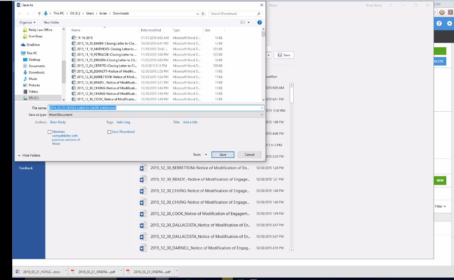Open the Save as type dropdown

point(262,114)
